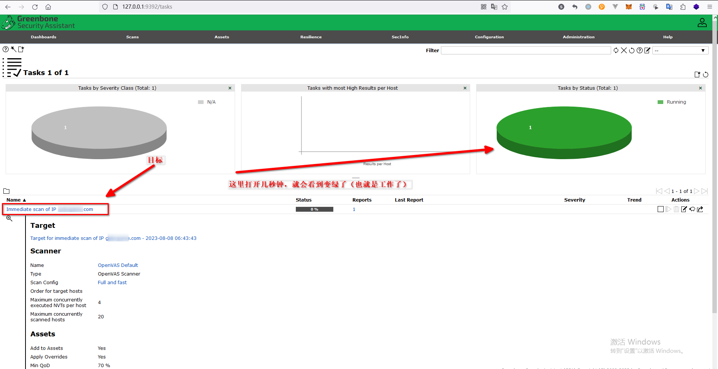718x369 pixels.
Task: Clone the task with the sheep icon
Action: pyautogui.click(x=692, y=209)
